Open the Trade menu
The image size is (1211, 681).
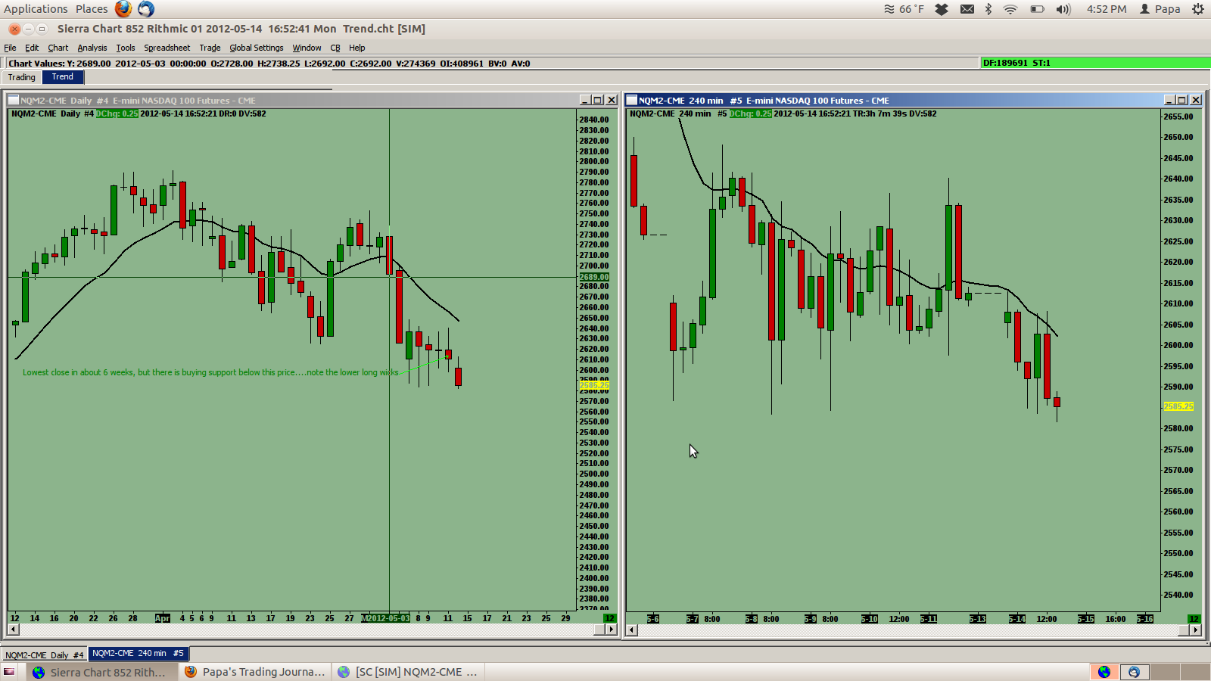point(210,48)
